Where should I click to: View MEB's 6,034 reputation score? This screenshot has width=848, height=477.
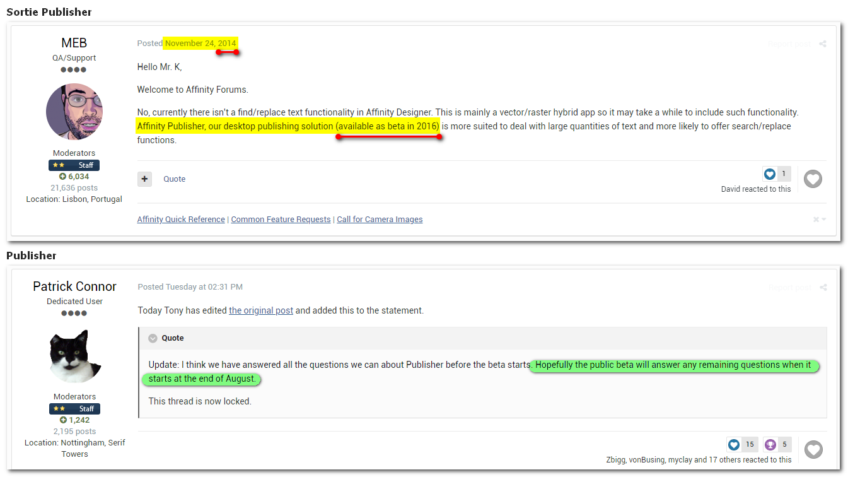click(x=74, y=177)
